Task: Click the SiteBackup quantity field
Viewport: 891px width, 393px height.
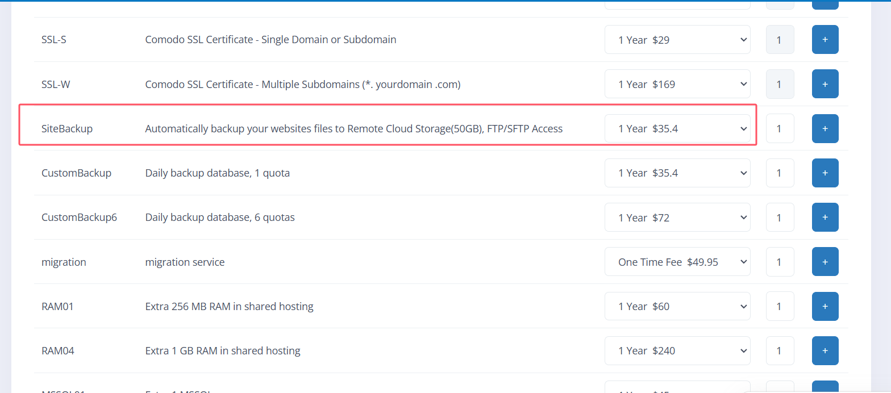Action: click(x=779, y=128)
